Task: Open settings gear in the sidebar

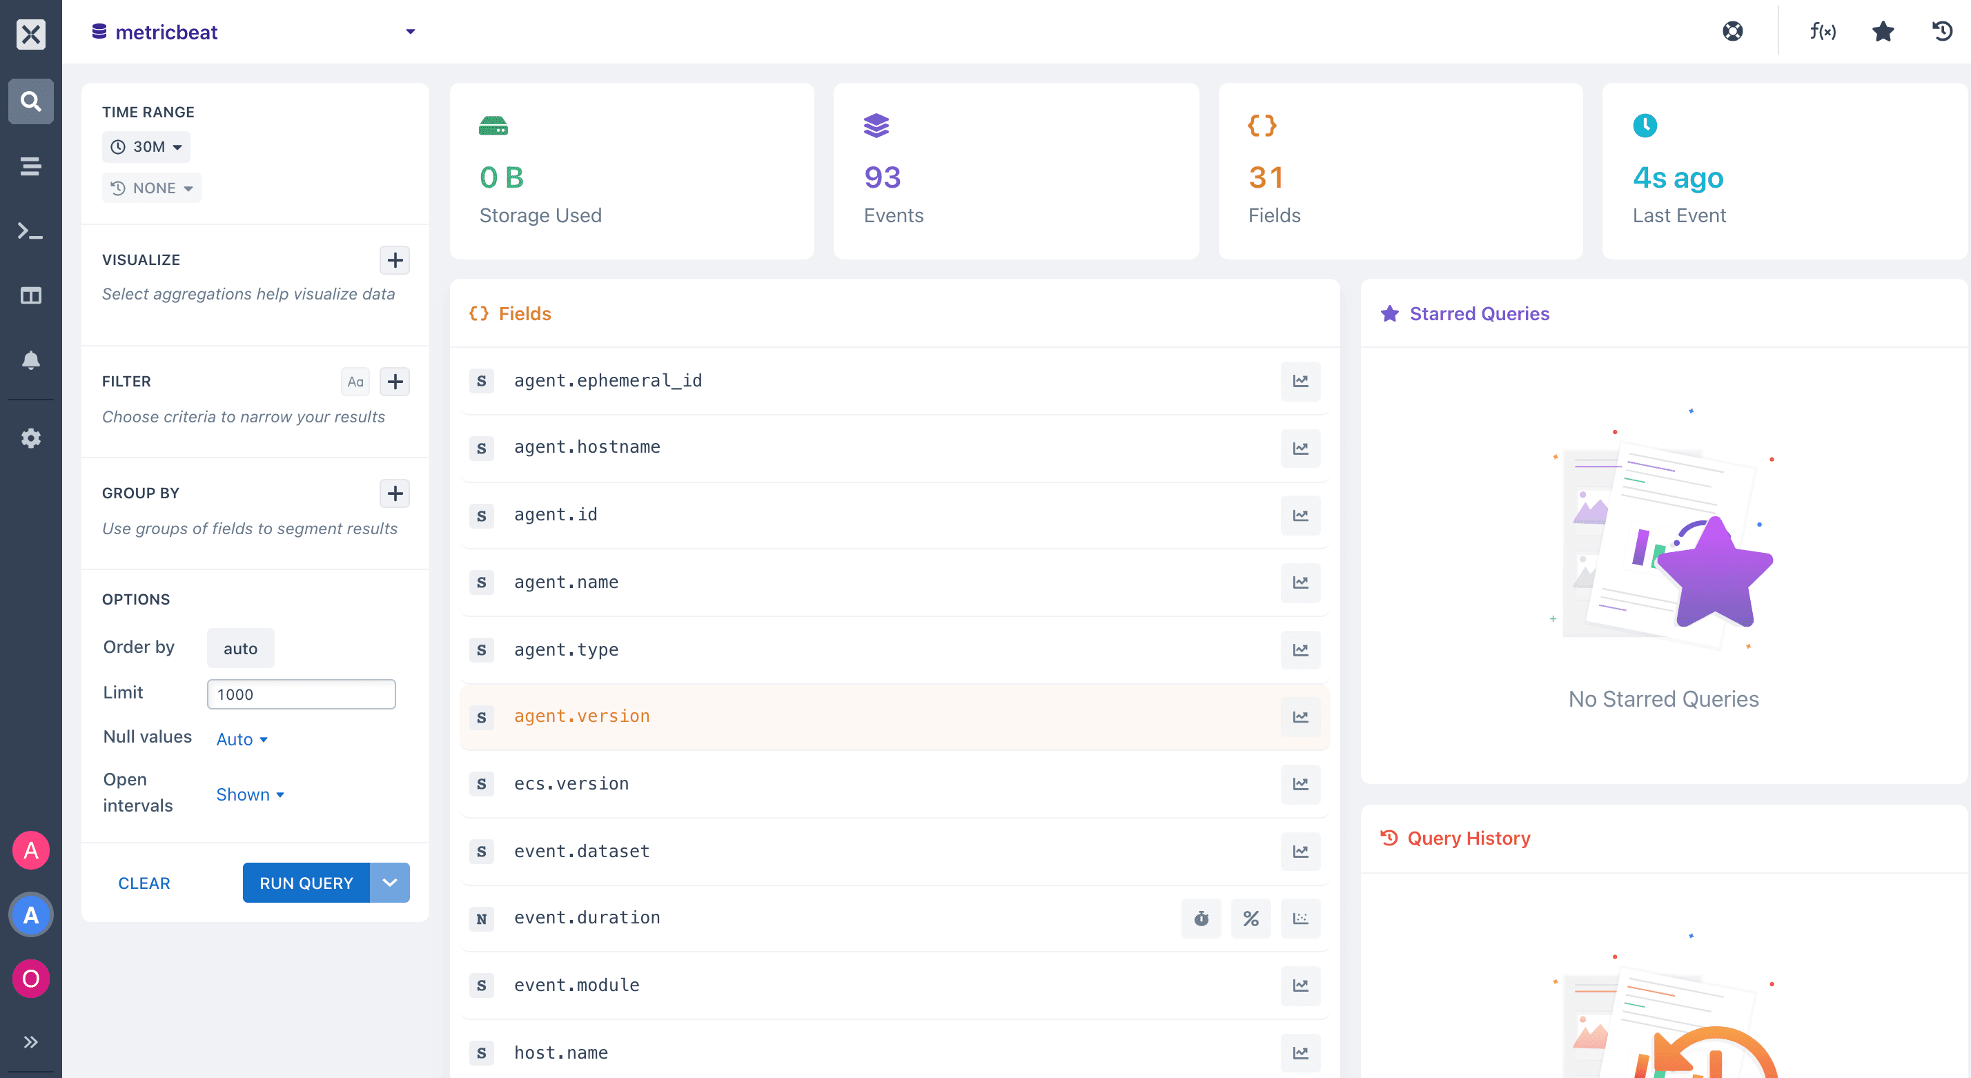Action: tap(30, 438)
